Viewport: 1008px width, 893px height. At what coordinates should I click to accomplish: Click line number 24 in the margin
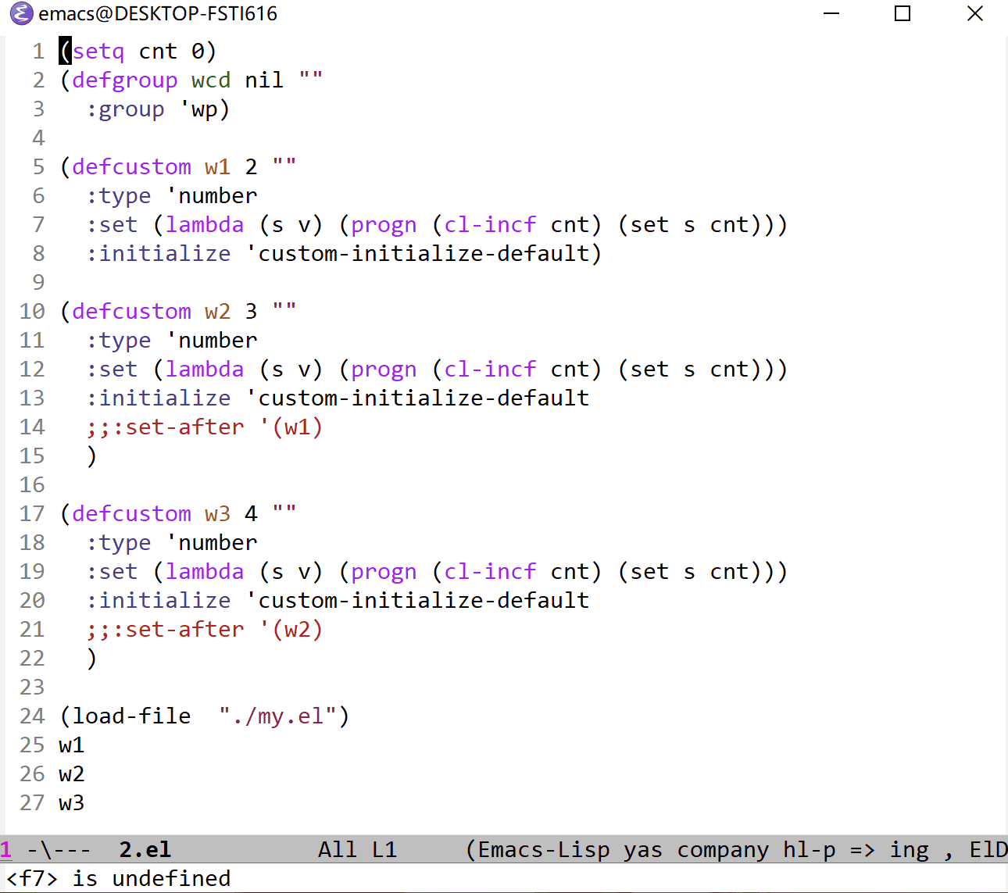[32, 716]
